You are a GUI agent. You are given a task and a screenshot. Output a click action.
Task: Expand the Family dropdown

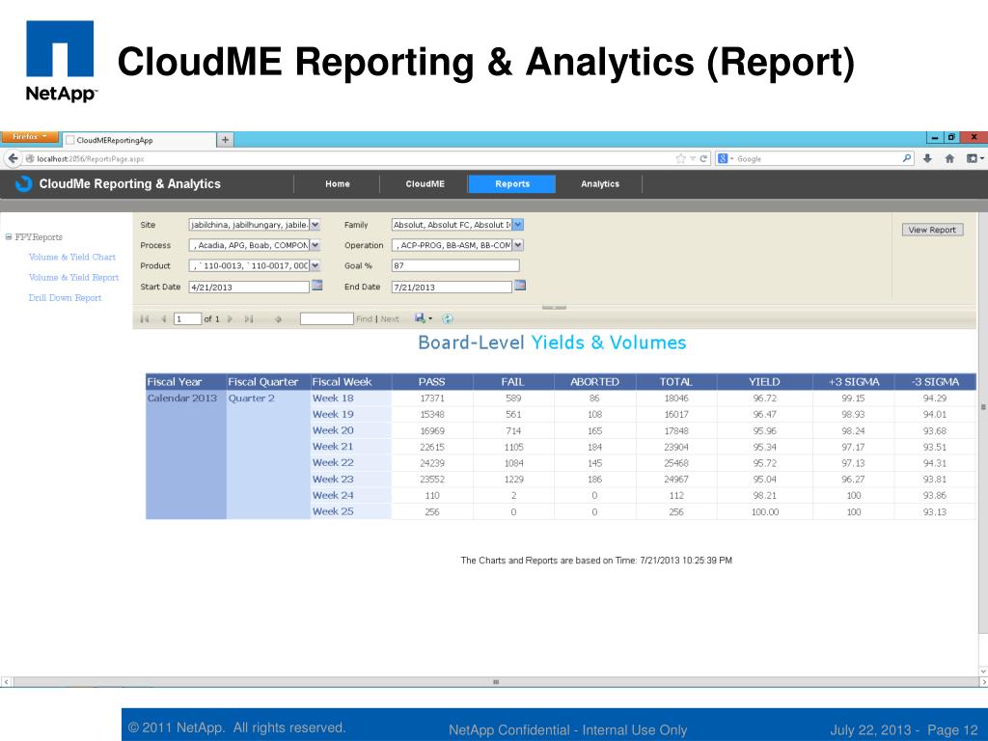click(x=517, y=224)
